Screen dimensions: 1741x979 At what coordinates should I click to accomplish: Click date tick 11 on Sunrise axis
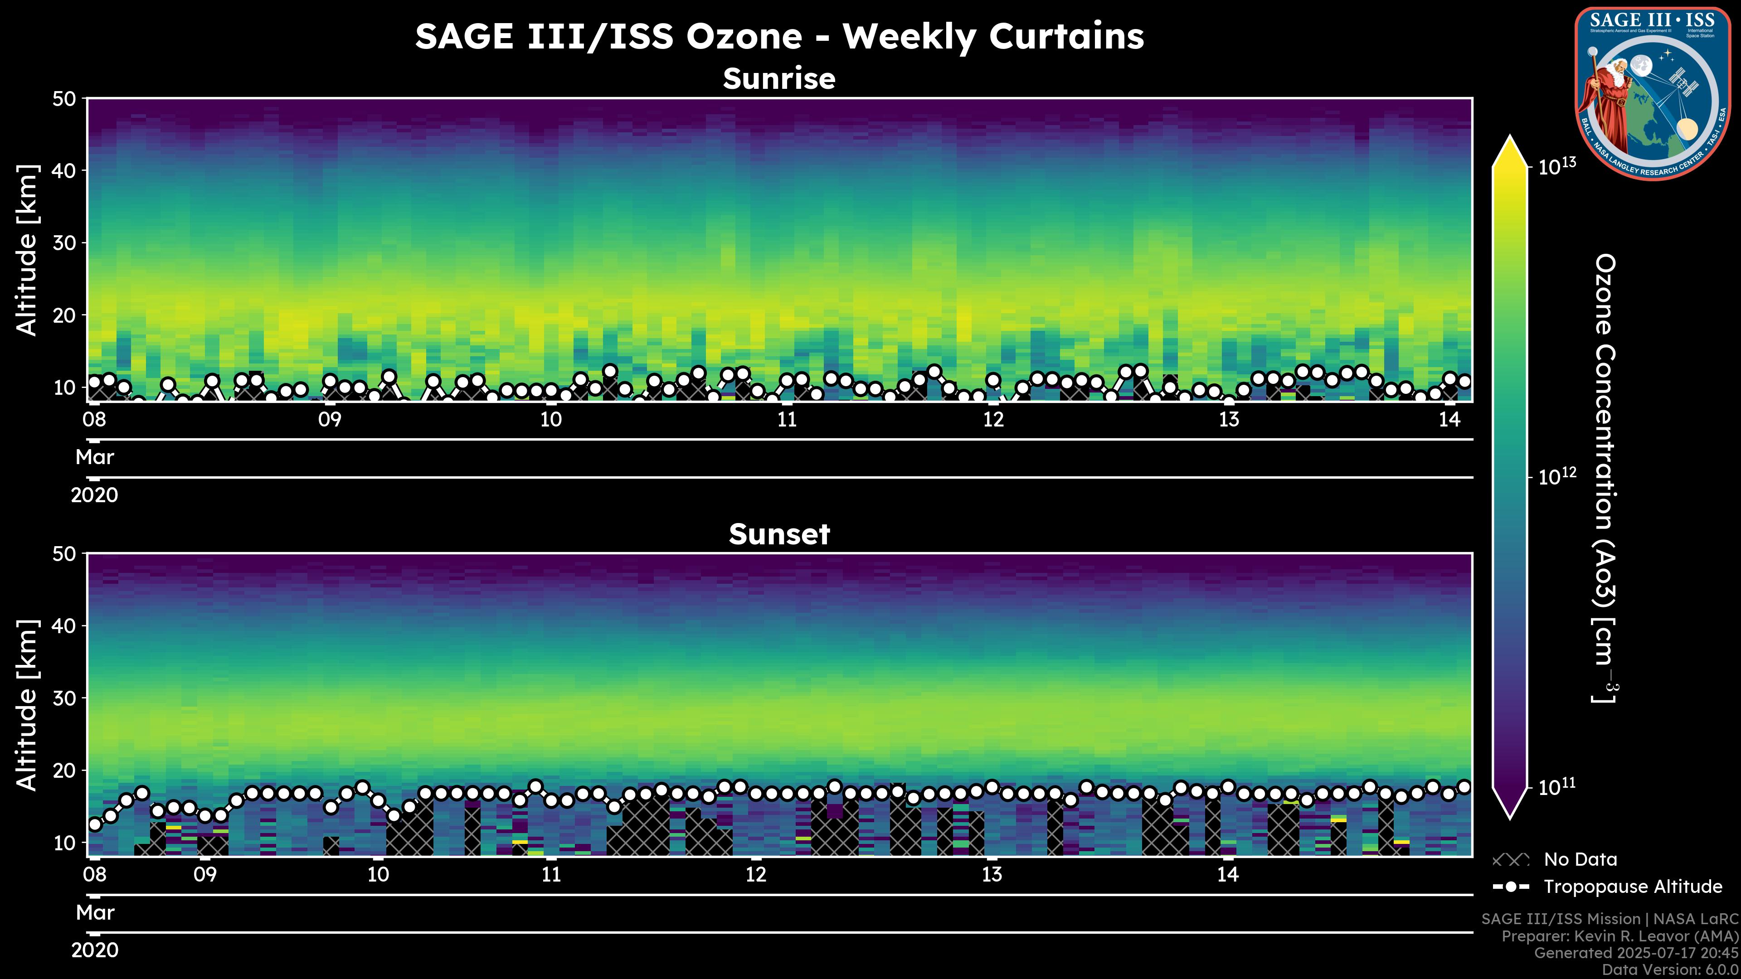(x=787, y=420)
